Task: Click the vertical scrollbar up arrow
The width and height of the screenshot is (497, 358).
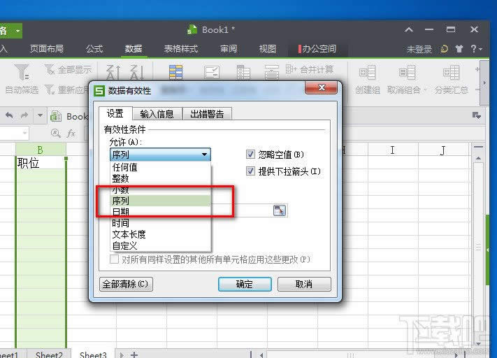Action: coord(478,158)
